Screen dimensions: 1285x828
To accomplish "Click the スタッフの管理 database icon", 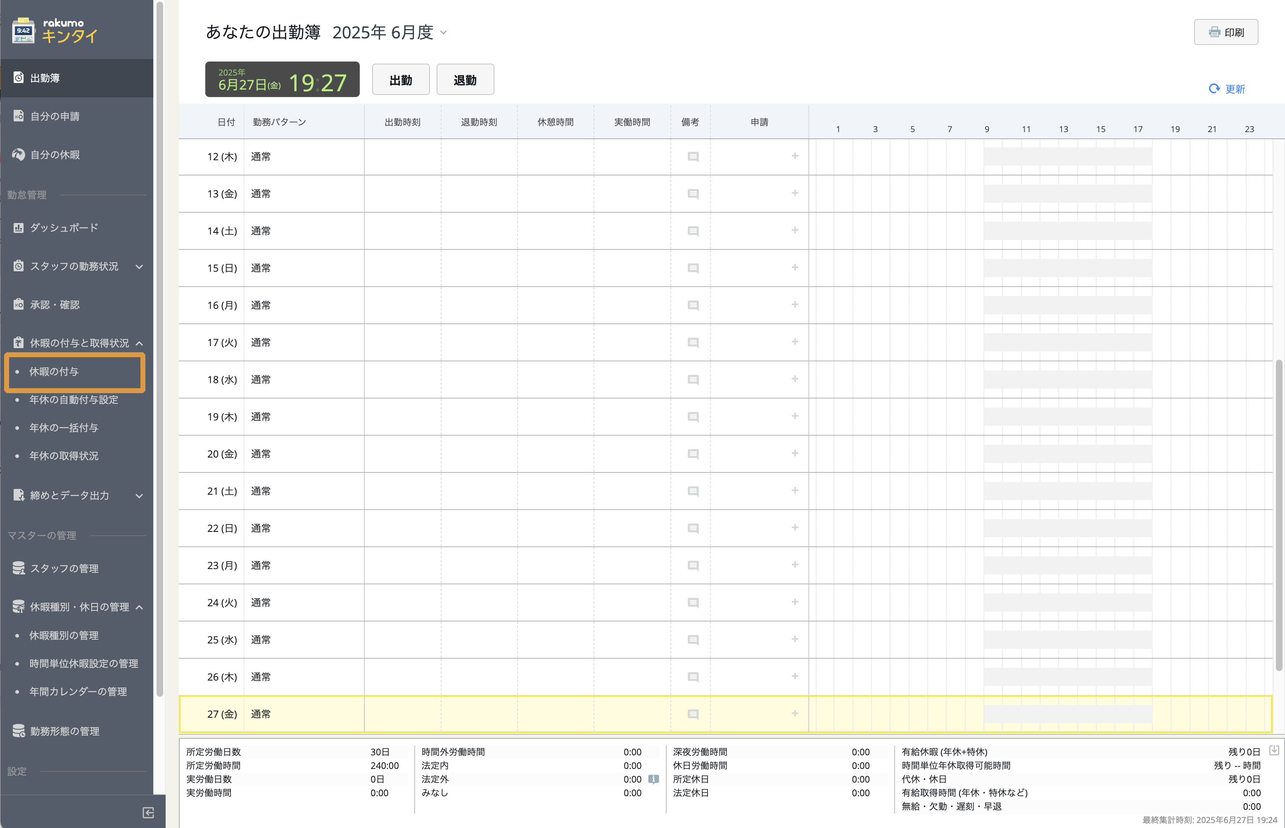I will click(x=18, y=568).
